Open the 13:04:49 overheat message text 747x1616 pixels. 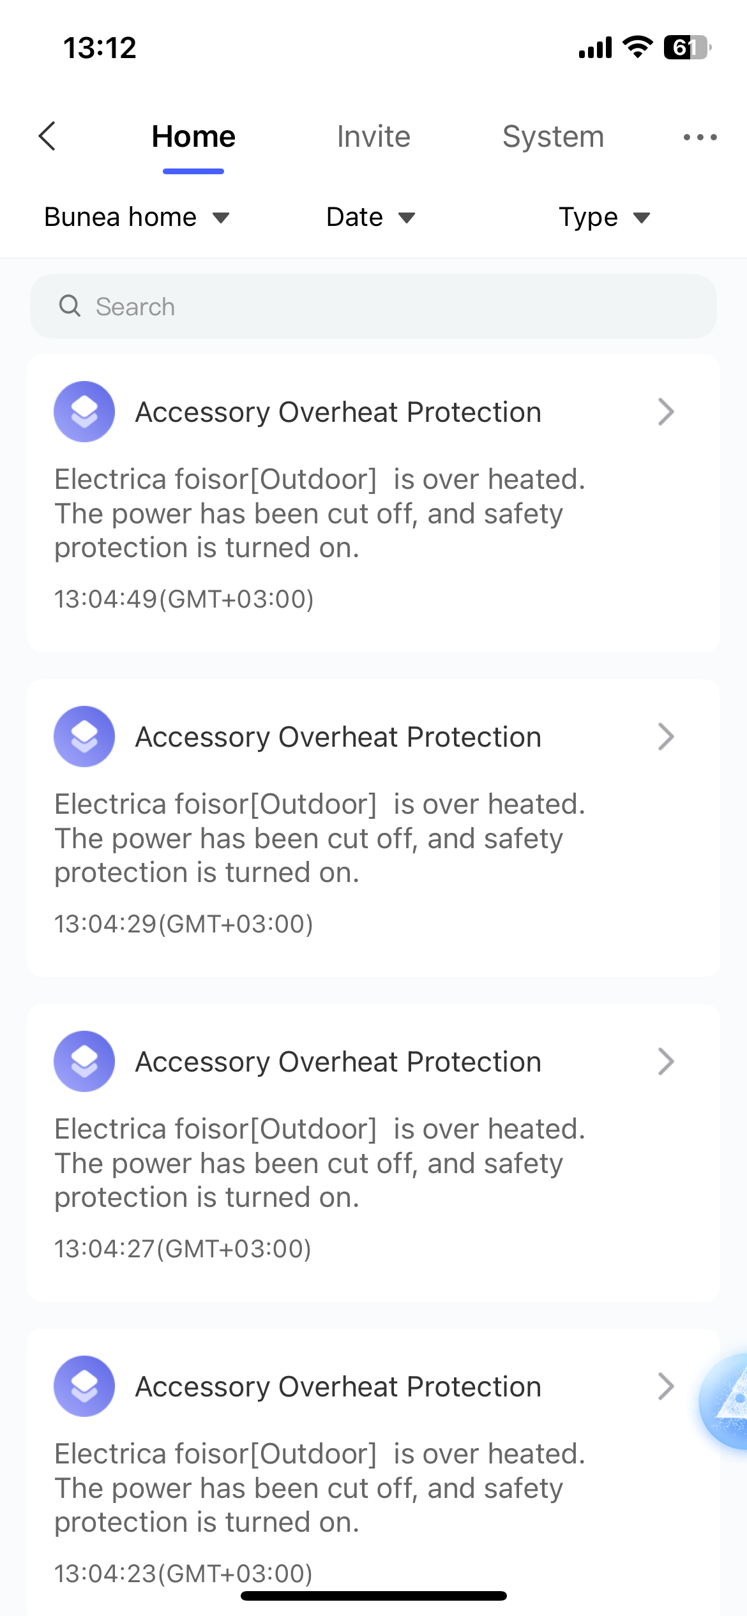click(319, 513)
